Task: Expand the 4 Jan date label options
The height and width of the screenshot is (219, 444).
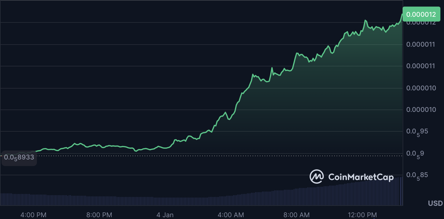Action: tap(165, 215)
